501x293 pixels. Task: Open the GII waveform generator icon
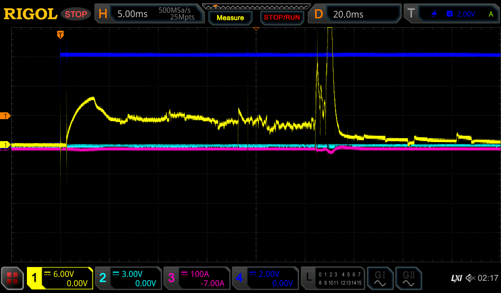[408, 278]
